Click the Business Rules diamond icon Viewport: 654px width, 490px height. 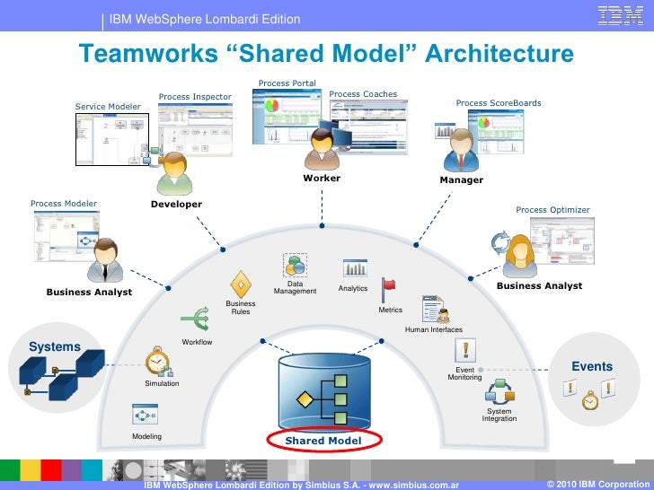pos(241,284)
